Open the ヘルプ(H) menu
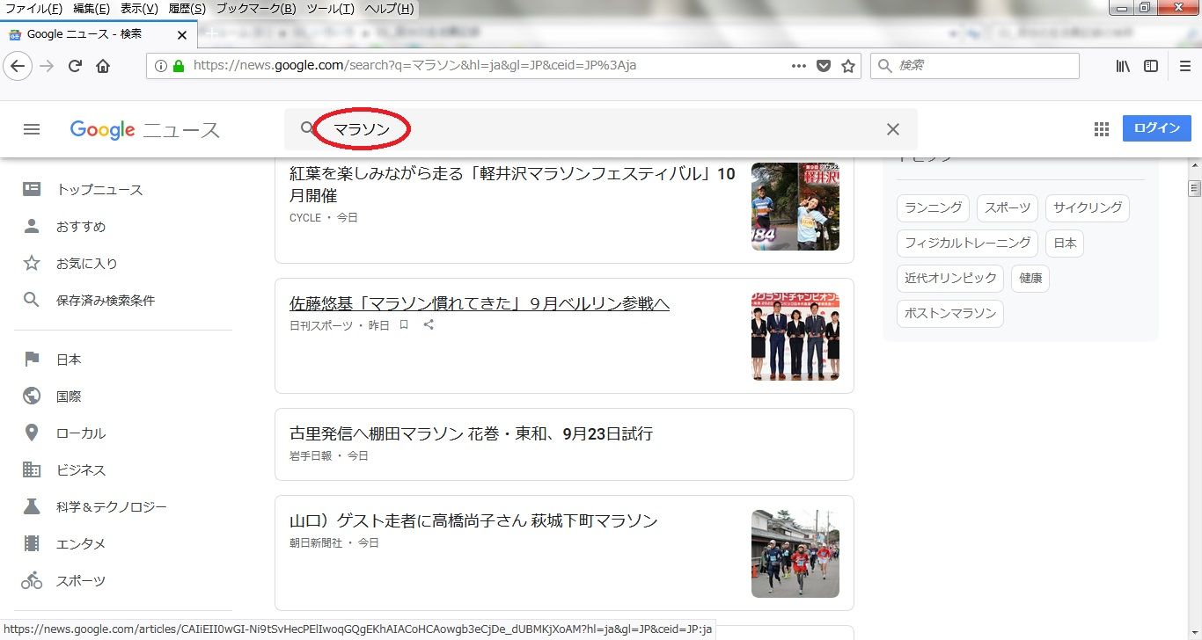Viewport: 1202px width, 640px height. pyautogui.click(x=389, y=9)
